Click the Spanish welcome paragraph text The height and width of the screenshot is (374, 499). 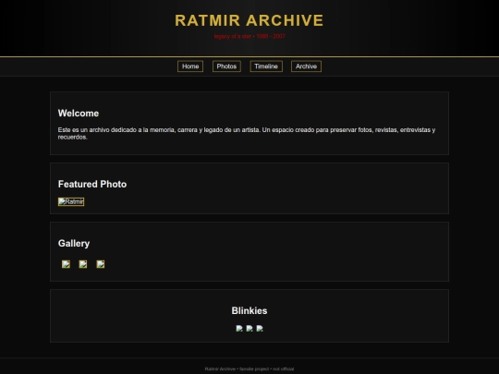(x=247, y=133)
